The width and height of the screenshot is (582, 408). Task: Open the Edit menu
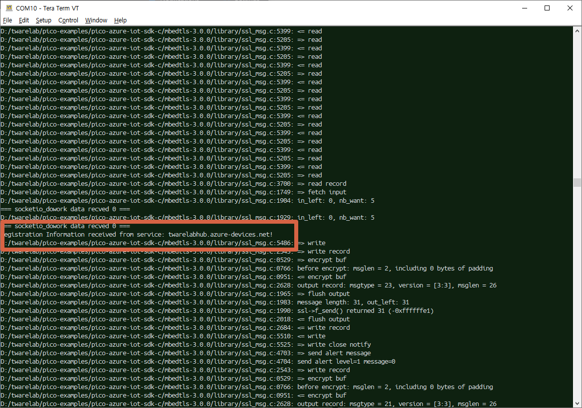click(x=24, y=20)
